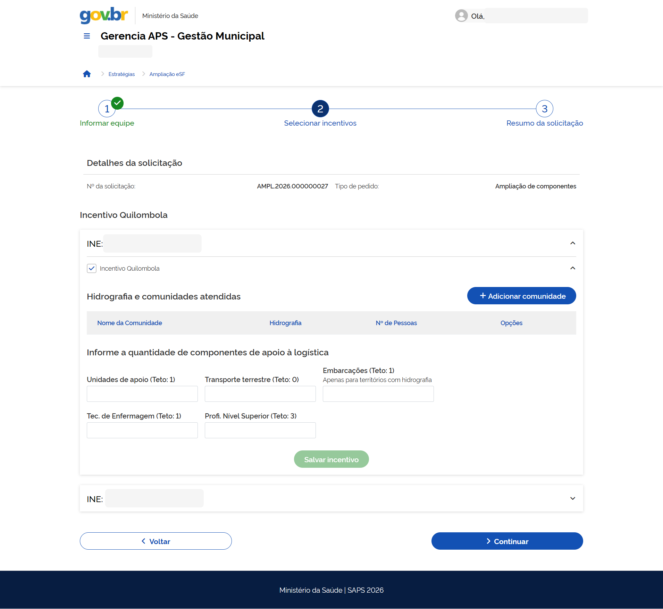This screenshot has width=663, height=609.
Task: Open the Estratégias breadcrumb link
Action: pyautogui.click(x=121, y=74)
